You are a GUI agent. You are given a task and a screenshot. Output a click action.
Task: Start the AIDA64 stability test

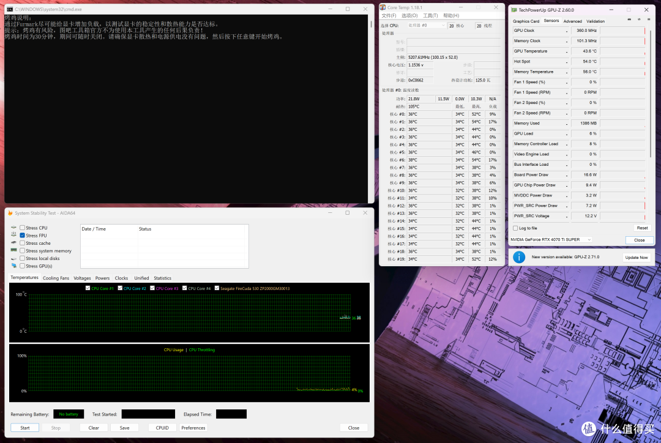point(25,428)
